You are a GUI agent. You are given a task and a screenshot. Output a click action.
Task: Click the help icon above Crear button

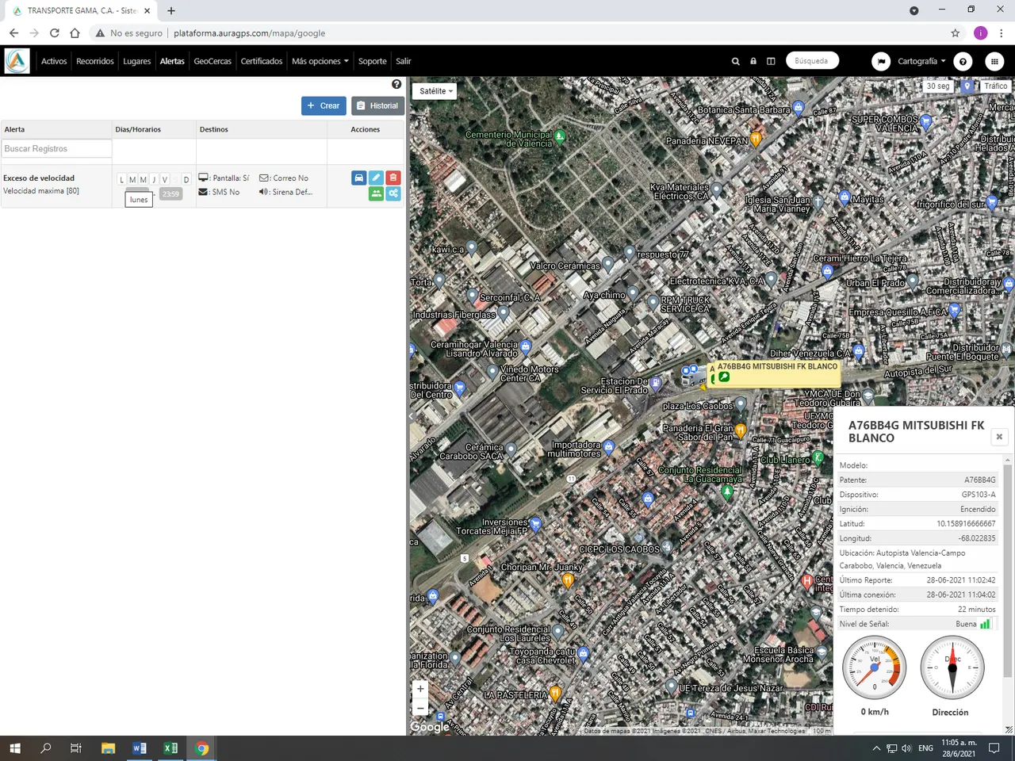(x=396, y=84)
